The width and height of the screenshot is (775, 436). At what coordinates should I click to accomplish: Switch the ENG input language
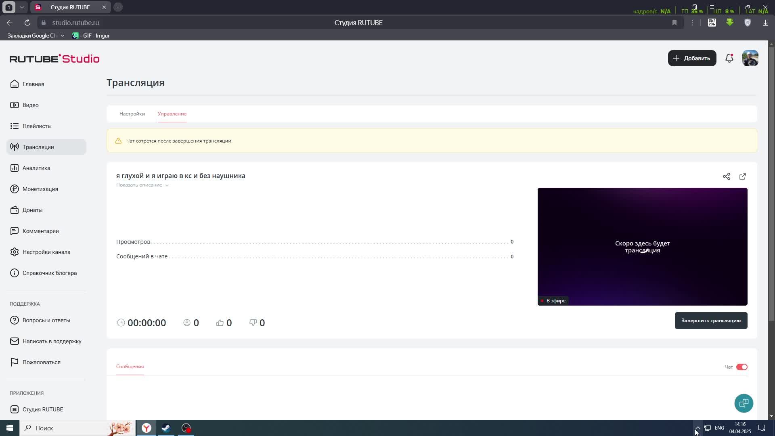719,428
